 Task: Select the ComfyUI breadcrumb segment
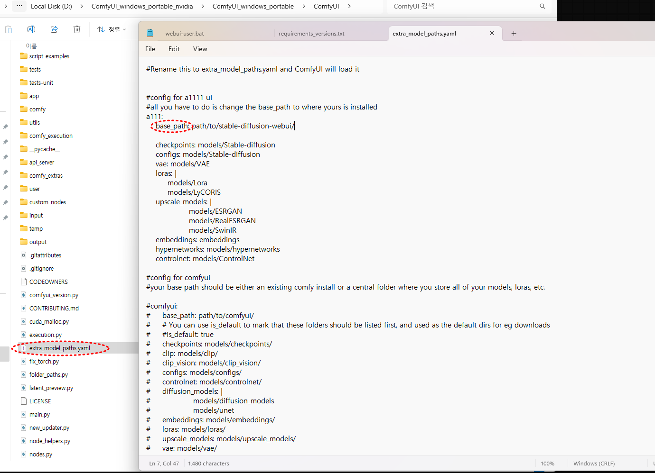pos(327,6)
